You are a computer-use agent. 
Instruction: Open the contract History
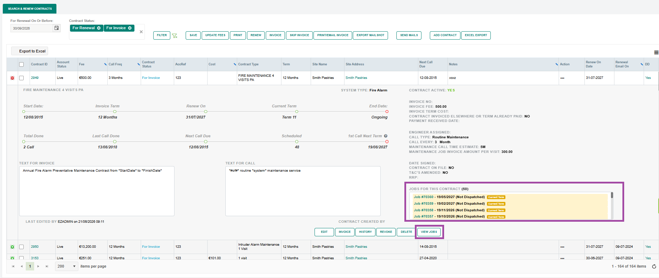click(365, 232)
